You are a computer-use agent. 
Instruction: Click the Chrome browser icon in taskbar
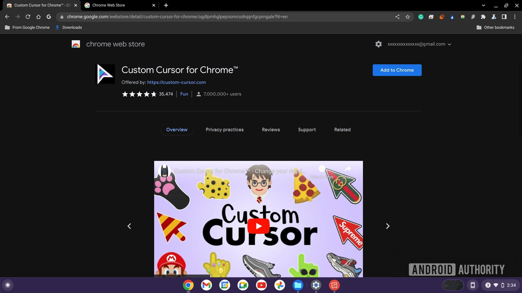point(188,285)
